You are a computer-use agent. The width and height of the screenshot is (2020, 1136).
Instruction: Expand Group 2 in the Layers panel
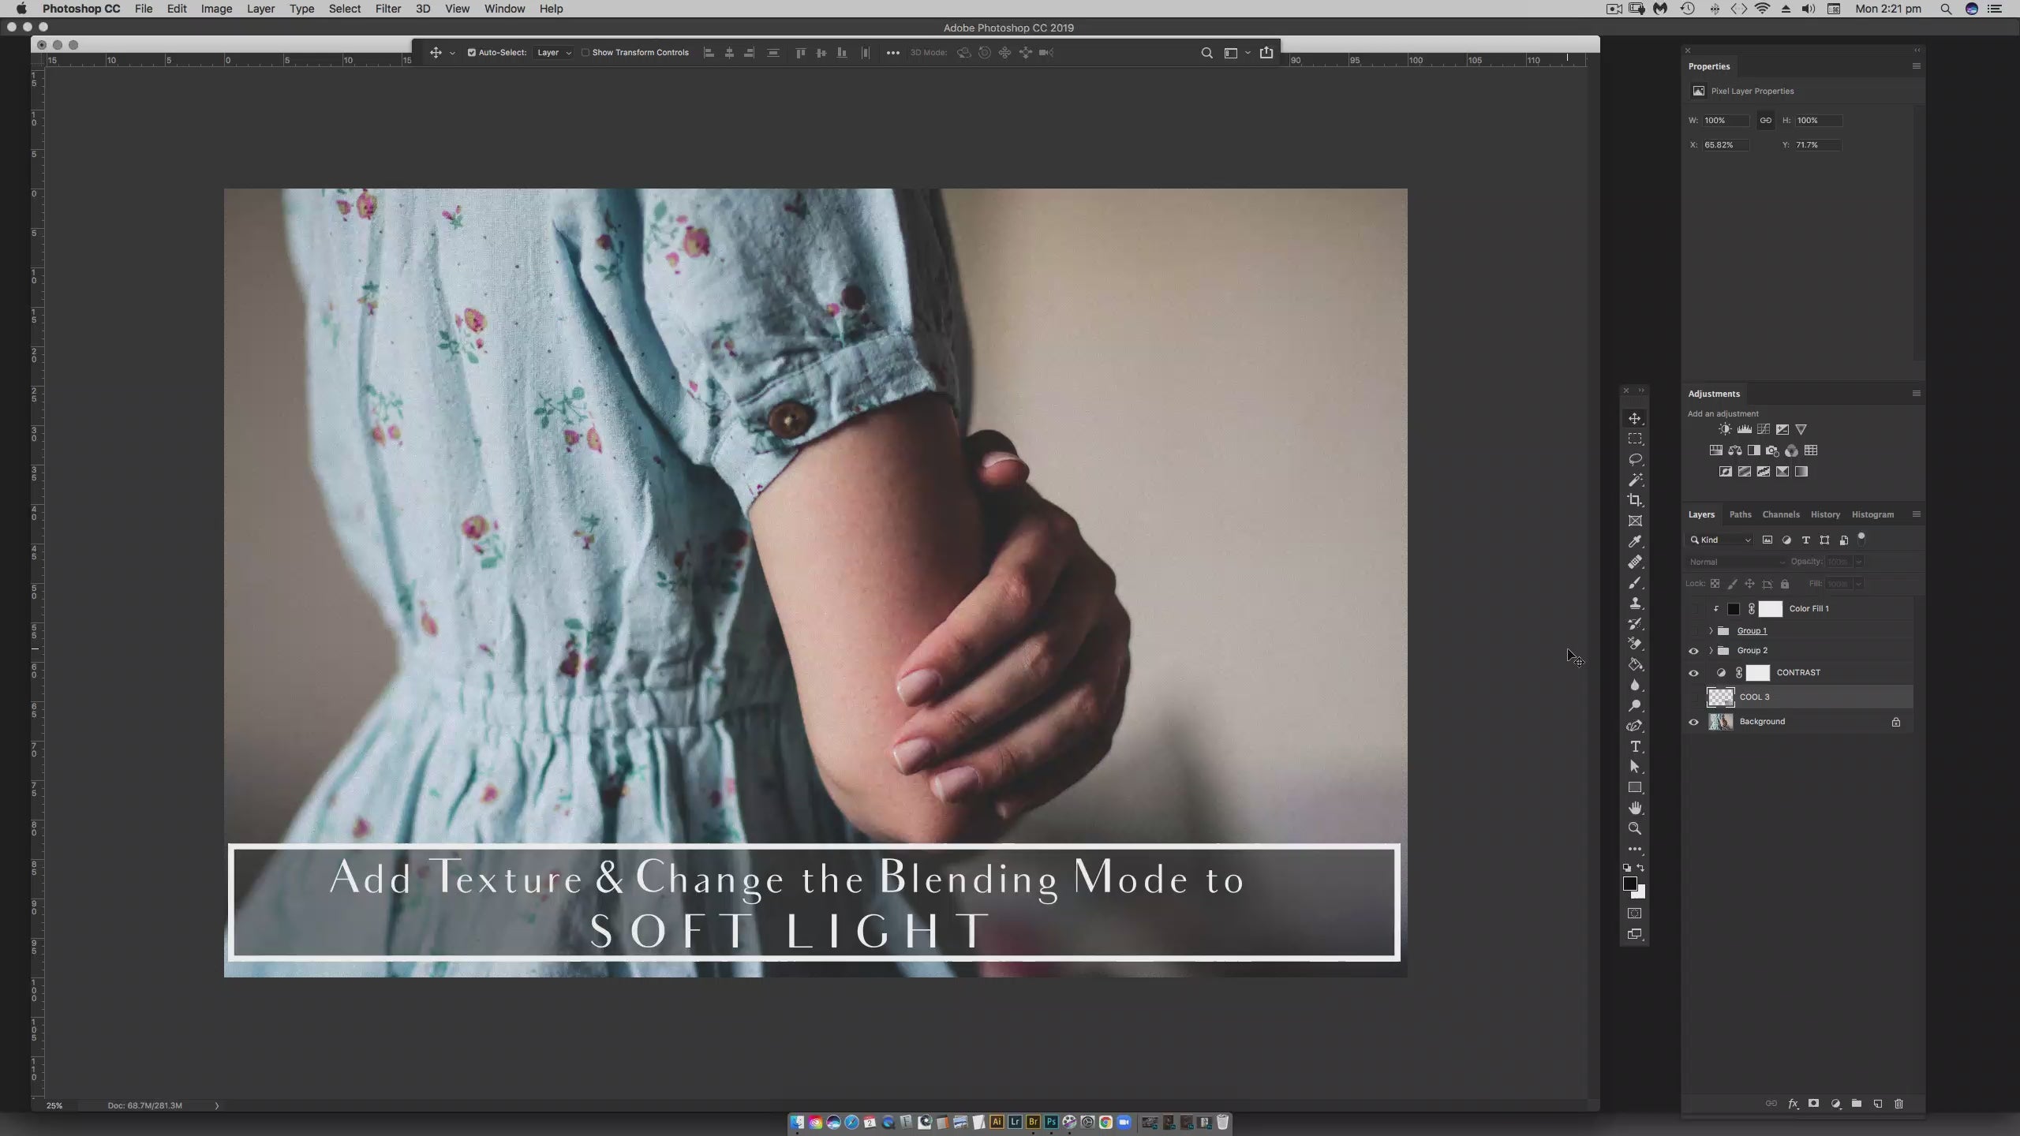click(1711, 651)
